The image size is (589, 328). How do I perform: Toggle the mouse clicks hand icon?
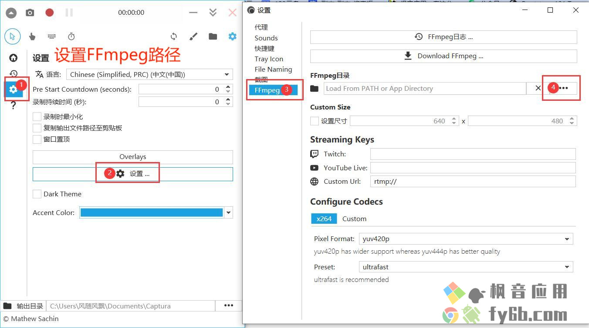coord(32,36)
